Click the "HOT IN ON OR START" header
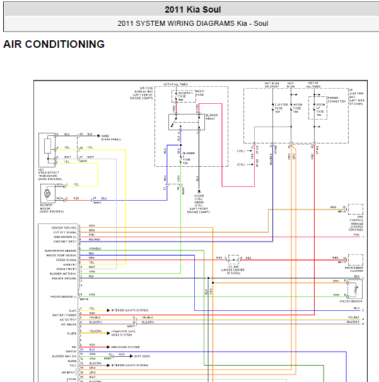This screenshot has height=382, width=379. point(272,85)
